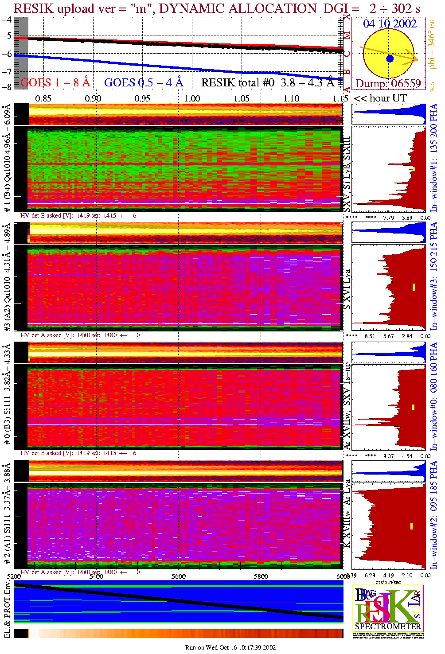
Task: Click the << hour UT axis label
Action: (380, 98)
